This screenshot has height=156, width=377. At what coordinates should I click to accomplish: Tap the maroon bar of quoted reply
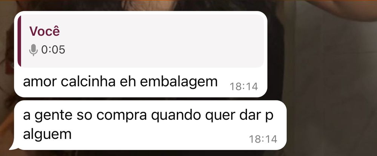(x=19, y=41)
